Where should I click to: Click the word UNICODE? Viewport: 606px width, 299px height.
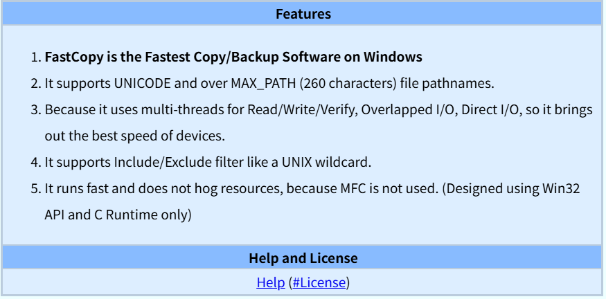pyautogui.click(x=142, y=84)
